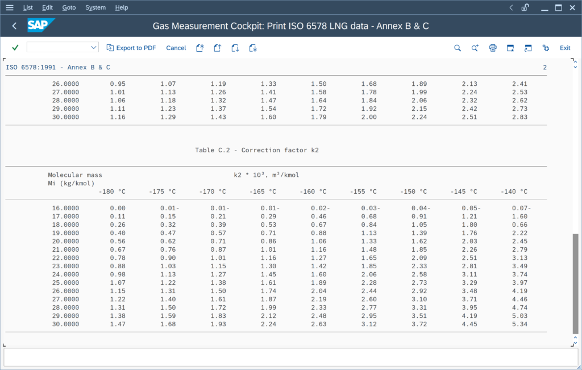Click the Exit button
Screen dimensions: 582x370
tap(565, 48)
